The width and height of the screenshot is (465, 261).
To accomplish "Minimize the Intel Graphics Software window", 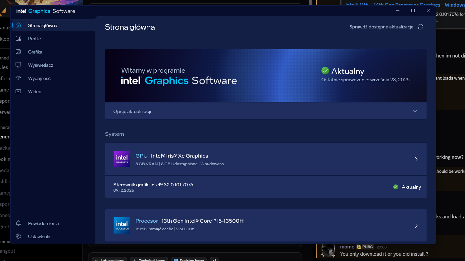I will (398, 11).
